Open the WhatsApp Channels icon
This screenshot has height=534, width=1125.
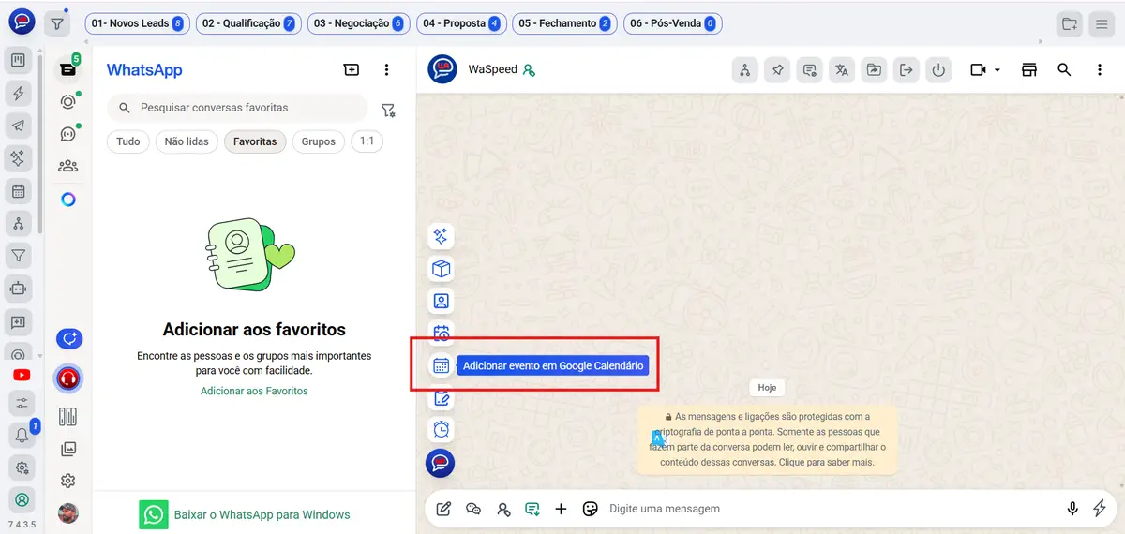coord(67,134)
